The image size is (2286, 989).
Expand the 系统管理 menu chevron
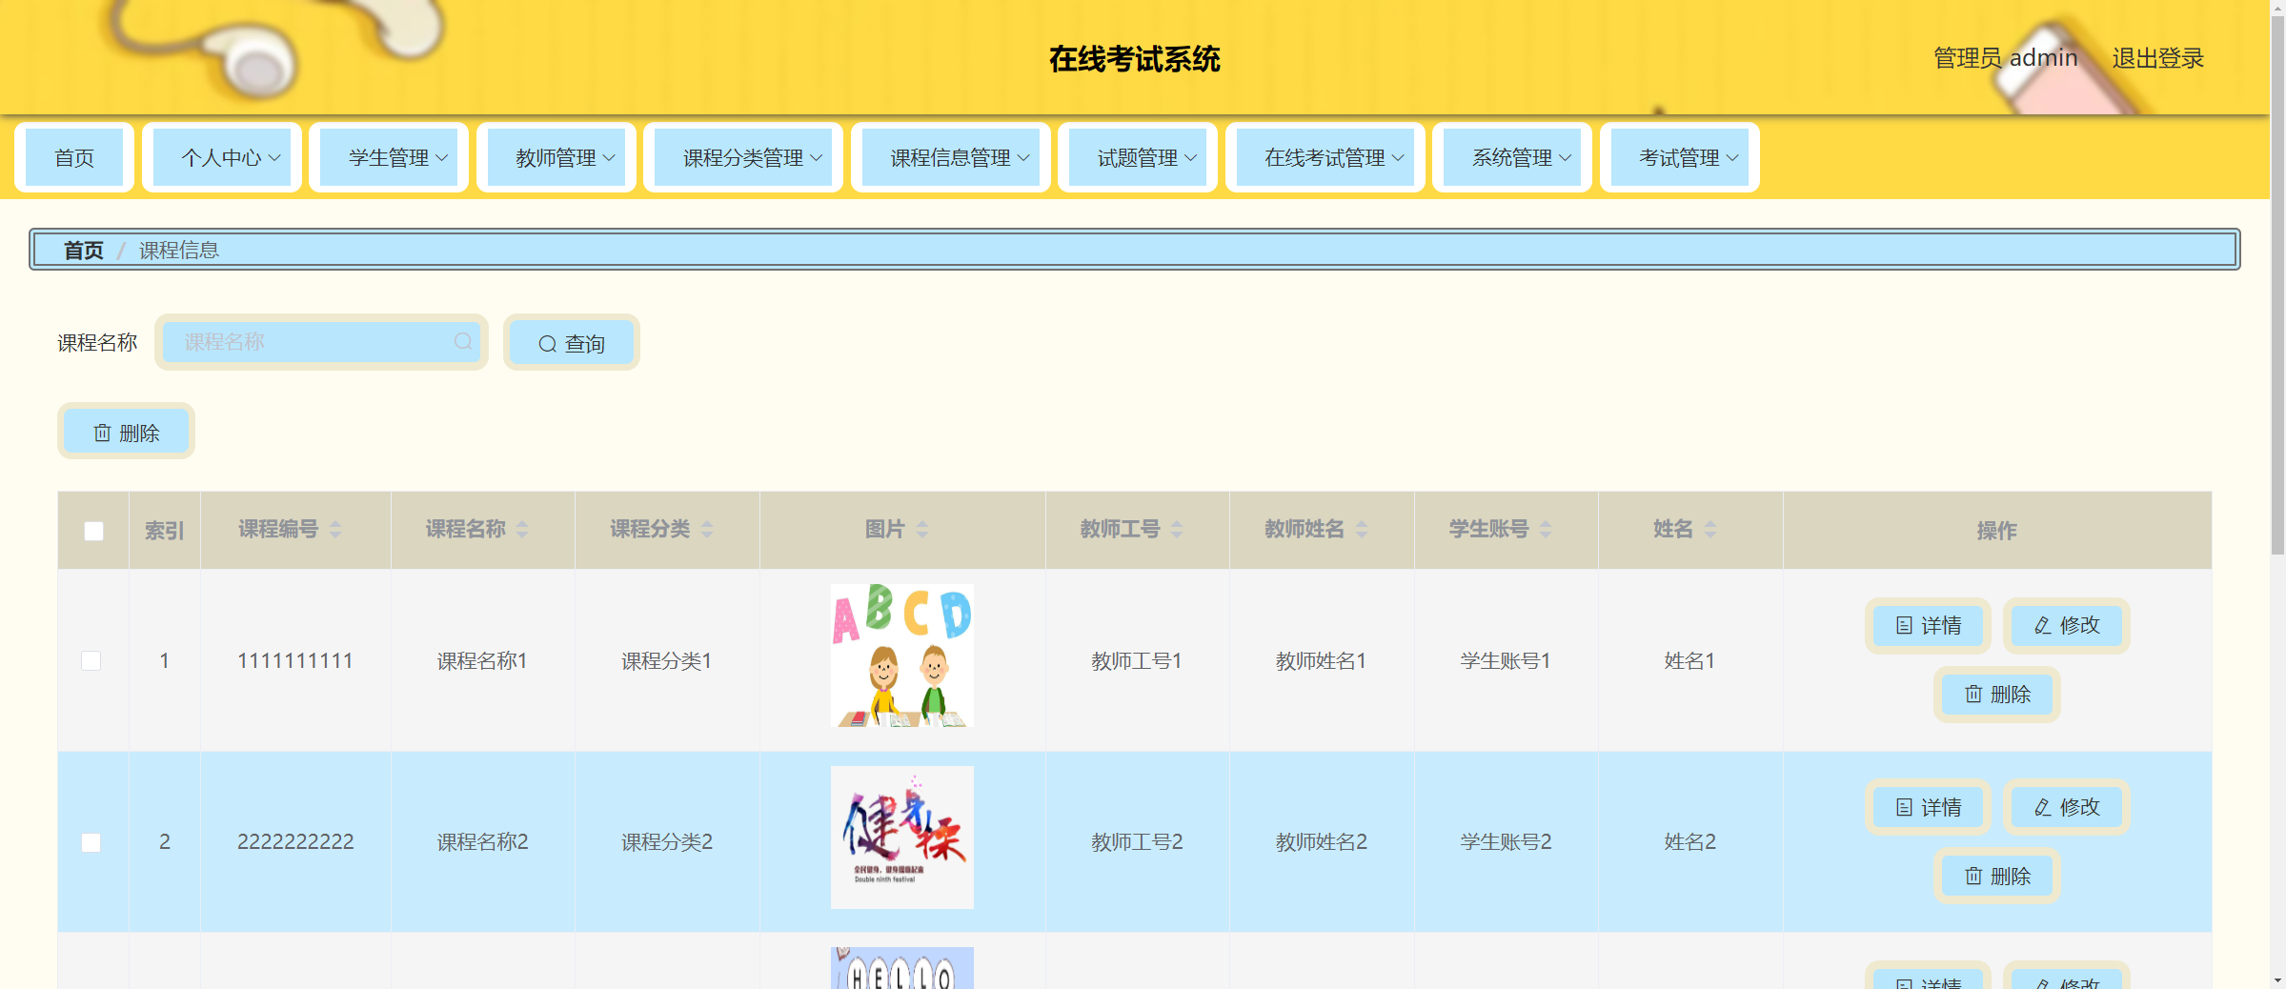pos(1566,158)
